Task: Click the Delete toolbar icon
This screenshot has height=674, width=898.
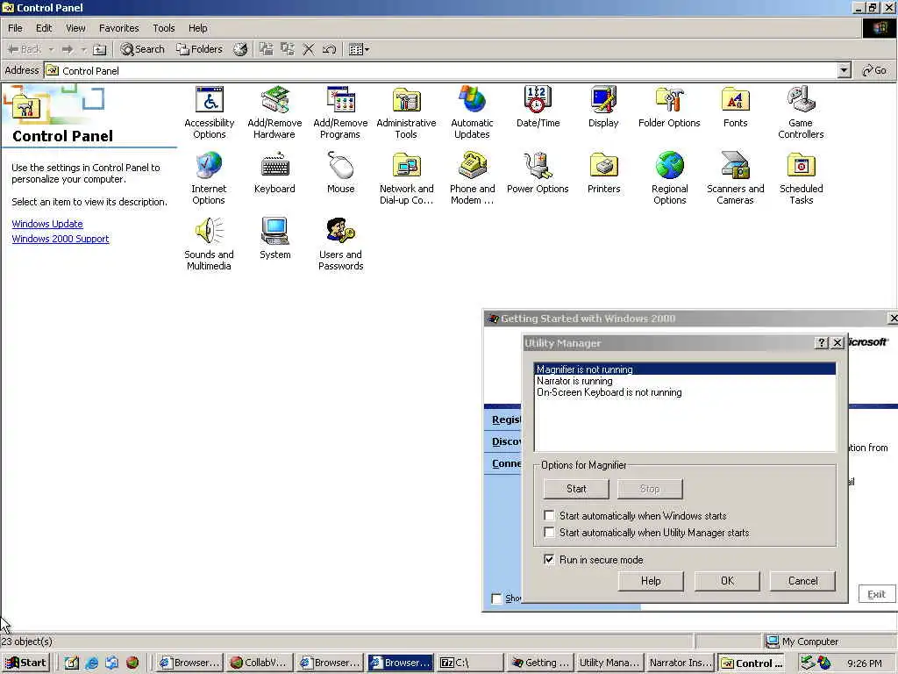Action: tap(309, 49)
